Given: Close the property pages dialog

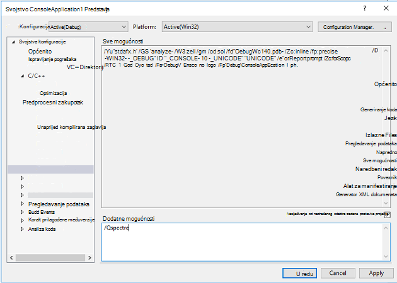Looking at the screenshot, I should coord(386,8).
